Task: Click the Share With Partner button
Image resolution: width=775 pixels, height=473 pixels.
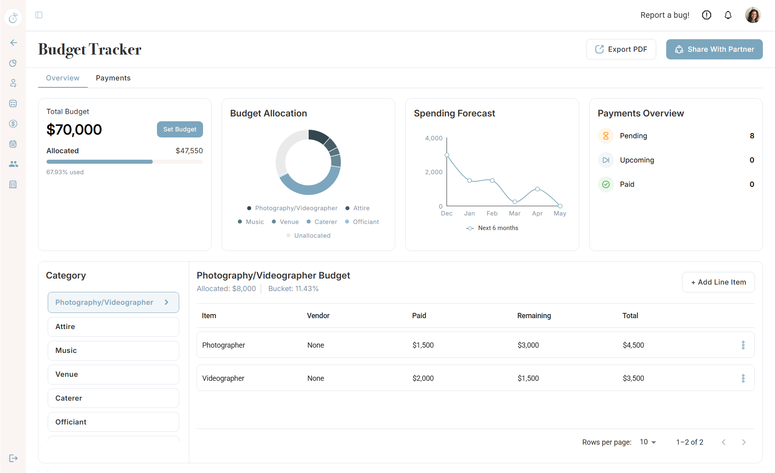Action: point(714,49)
